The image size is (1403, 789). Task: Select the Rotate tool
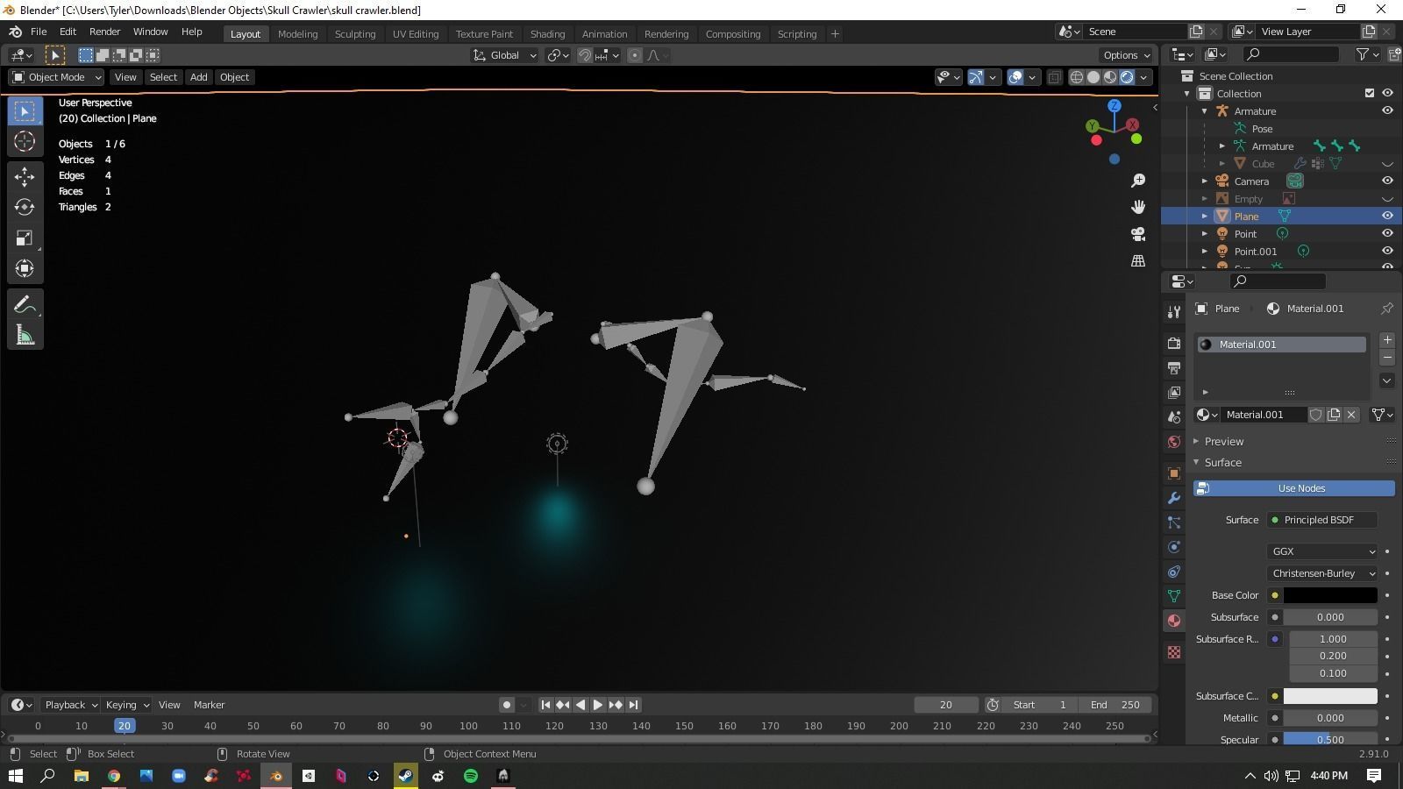coord(25,207)
